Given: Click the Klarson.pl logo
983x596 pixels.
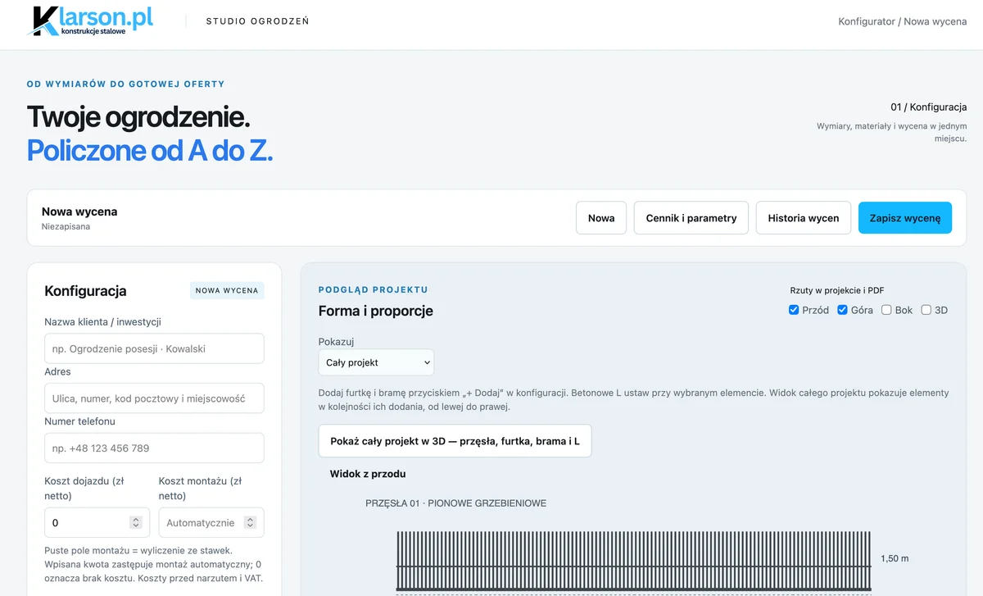Looking at the screenshot, I should tap(90, 21).
